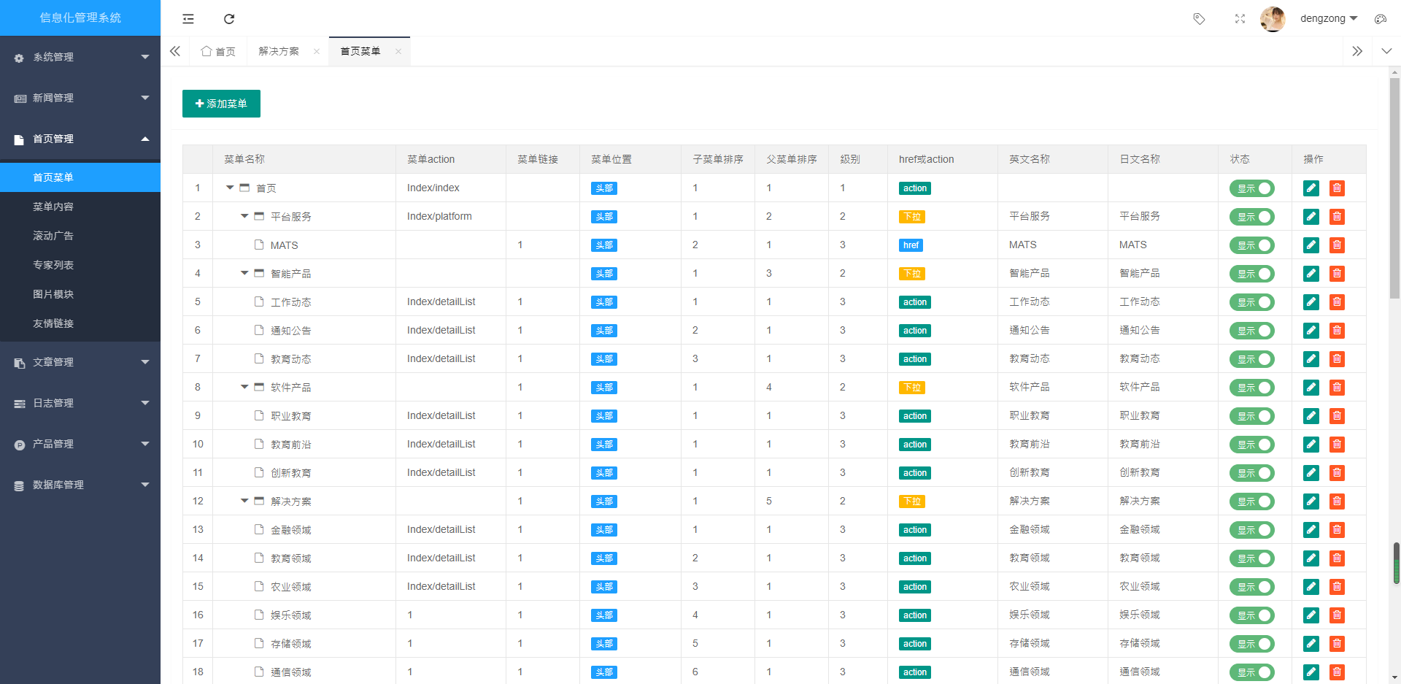This screenshot has width=1401, height=684.
Task: Toggle 显示 status for 平台服务 row
Action: (1251, 217)
